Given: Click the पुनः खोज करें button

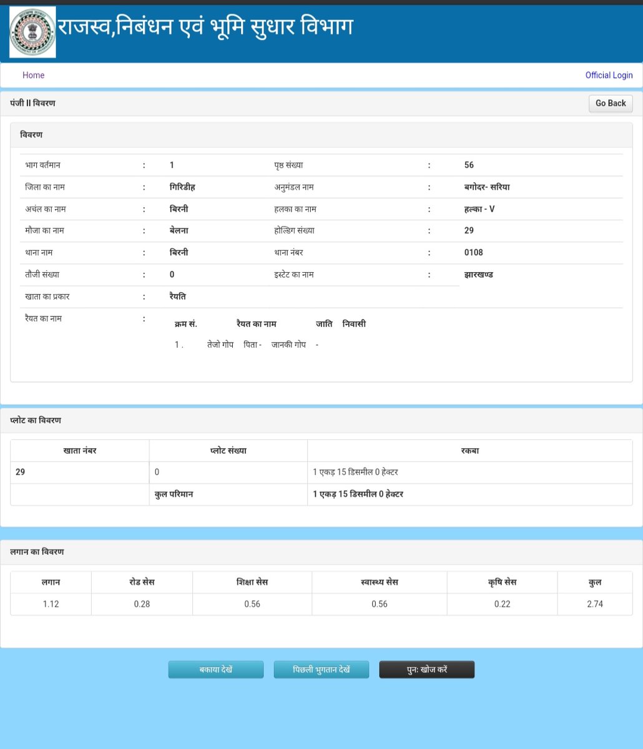Looking at the screenshot, I should click(427, 670).
